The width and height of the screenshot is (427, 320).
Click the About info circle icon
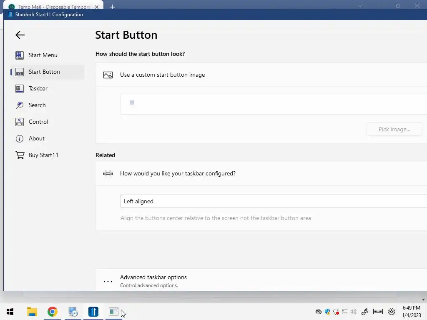[20, 138]
